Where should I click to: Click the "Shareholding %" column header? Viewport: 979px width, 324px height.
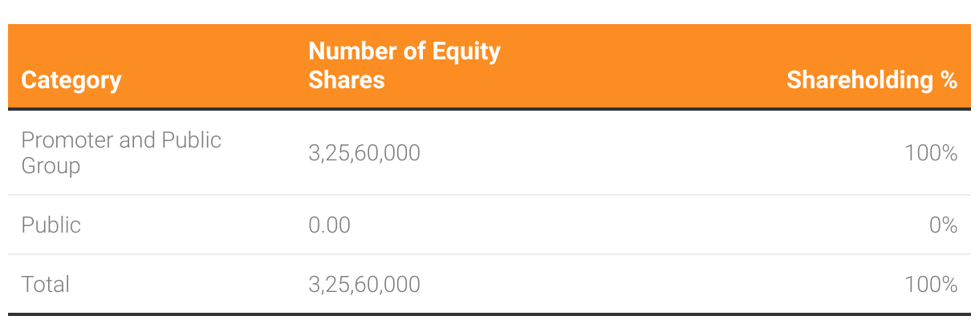pyautogui.click(x=871, y=80)
